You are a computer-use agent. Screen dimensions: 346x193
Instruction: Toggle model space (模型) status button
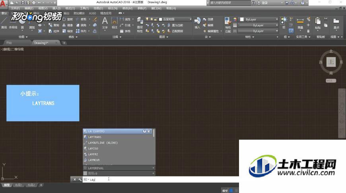225,191
